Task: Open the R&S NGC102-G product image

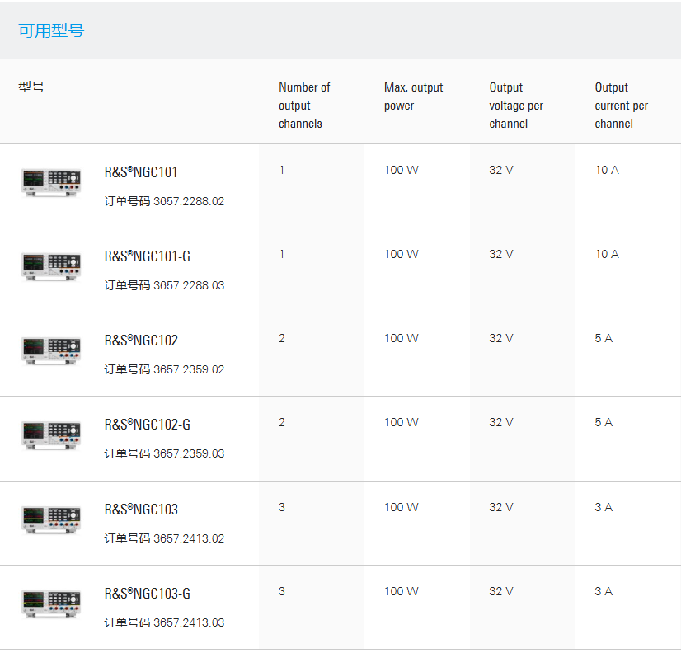Action: pyautogui.click(x=51, y=435)
